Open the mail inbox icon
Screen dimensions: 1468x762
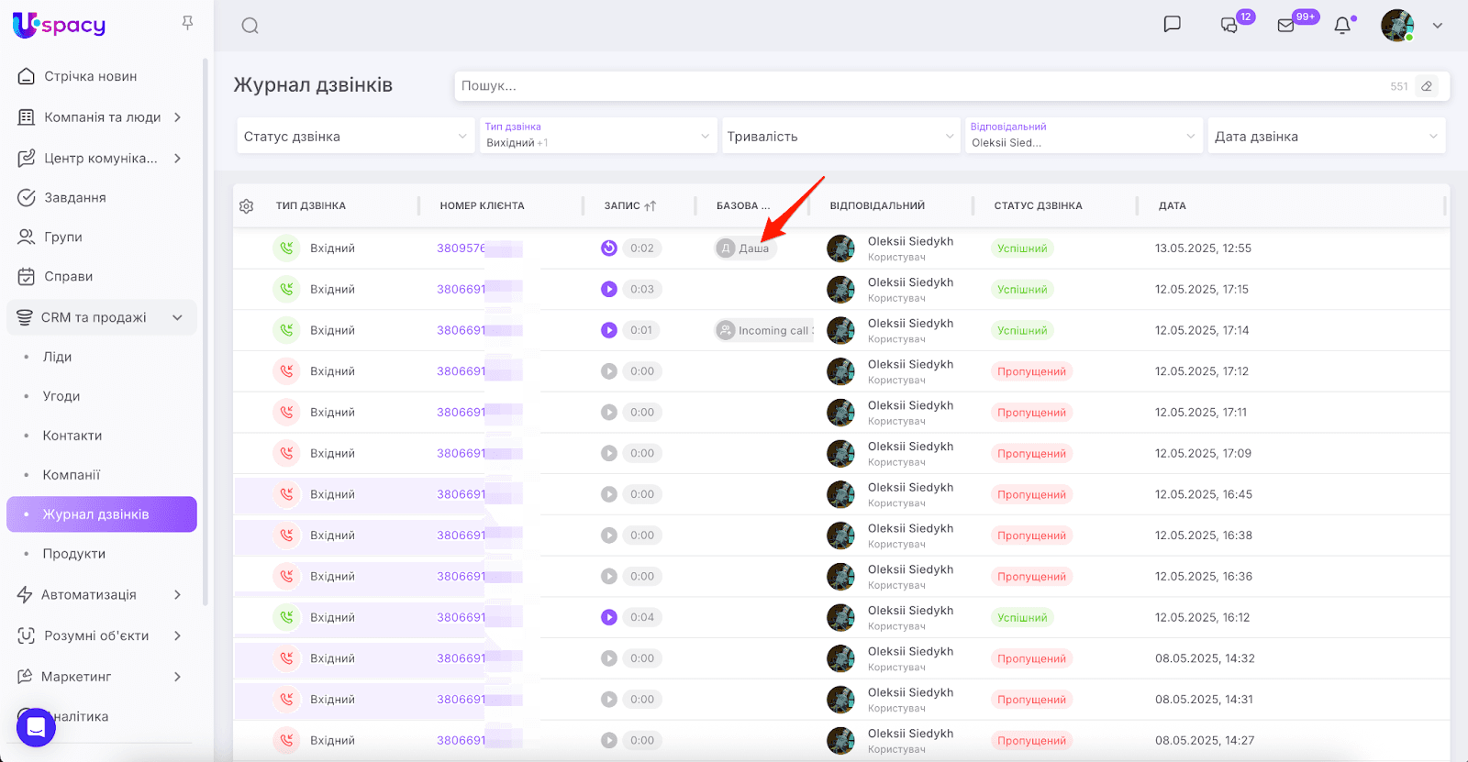(x=1285, y=26)
